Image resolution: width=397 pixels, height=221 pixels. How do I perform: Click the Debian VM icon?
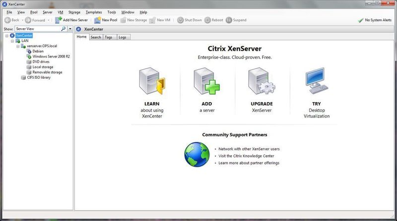pos(29,52)
